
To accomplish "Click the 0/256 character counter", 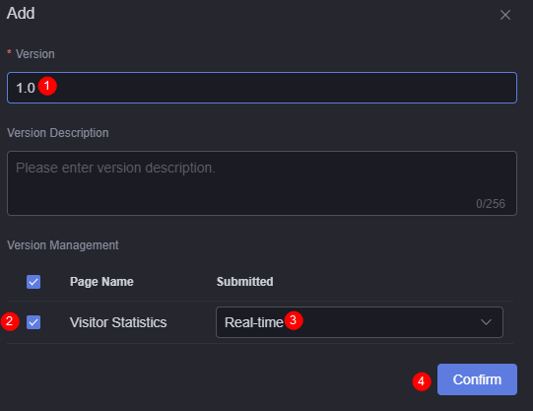I will [491, 204].
